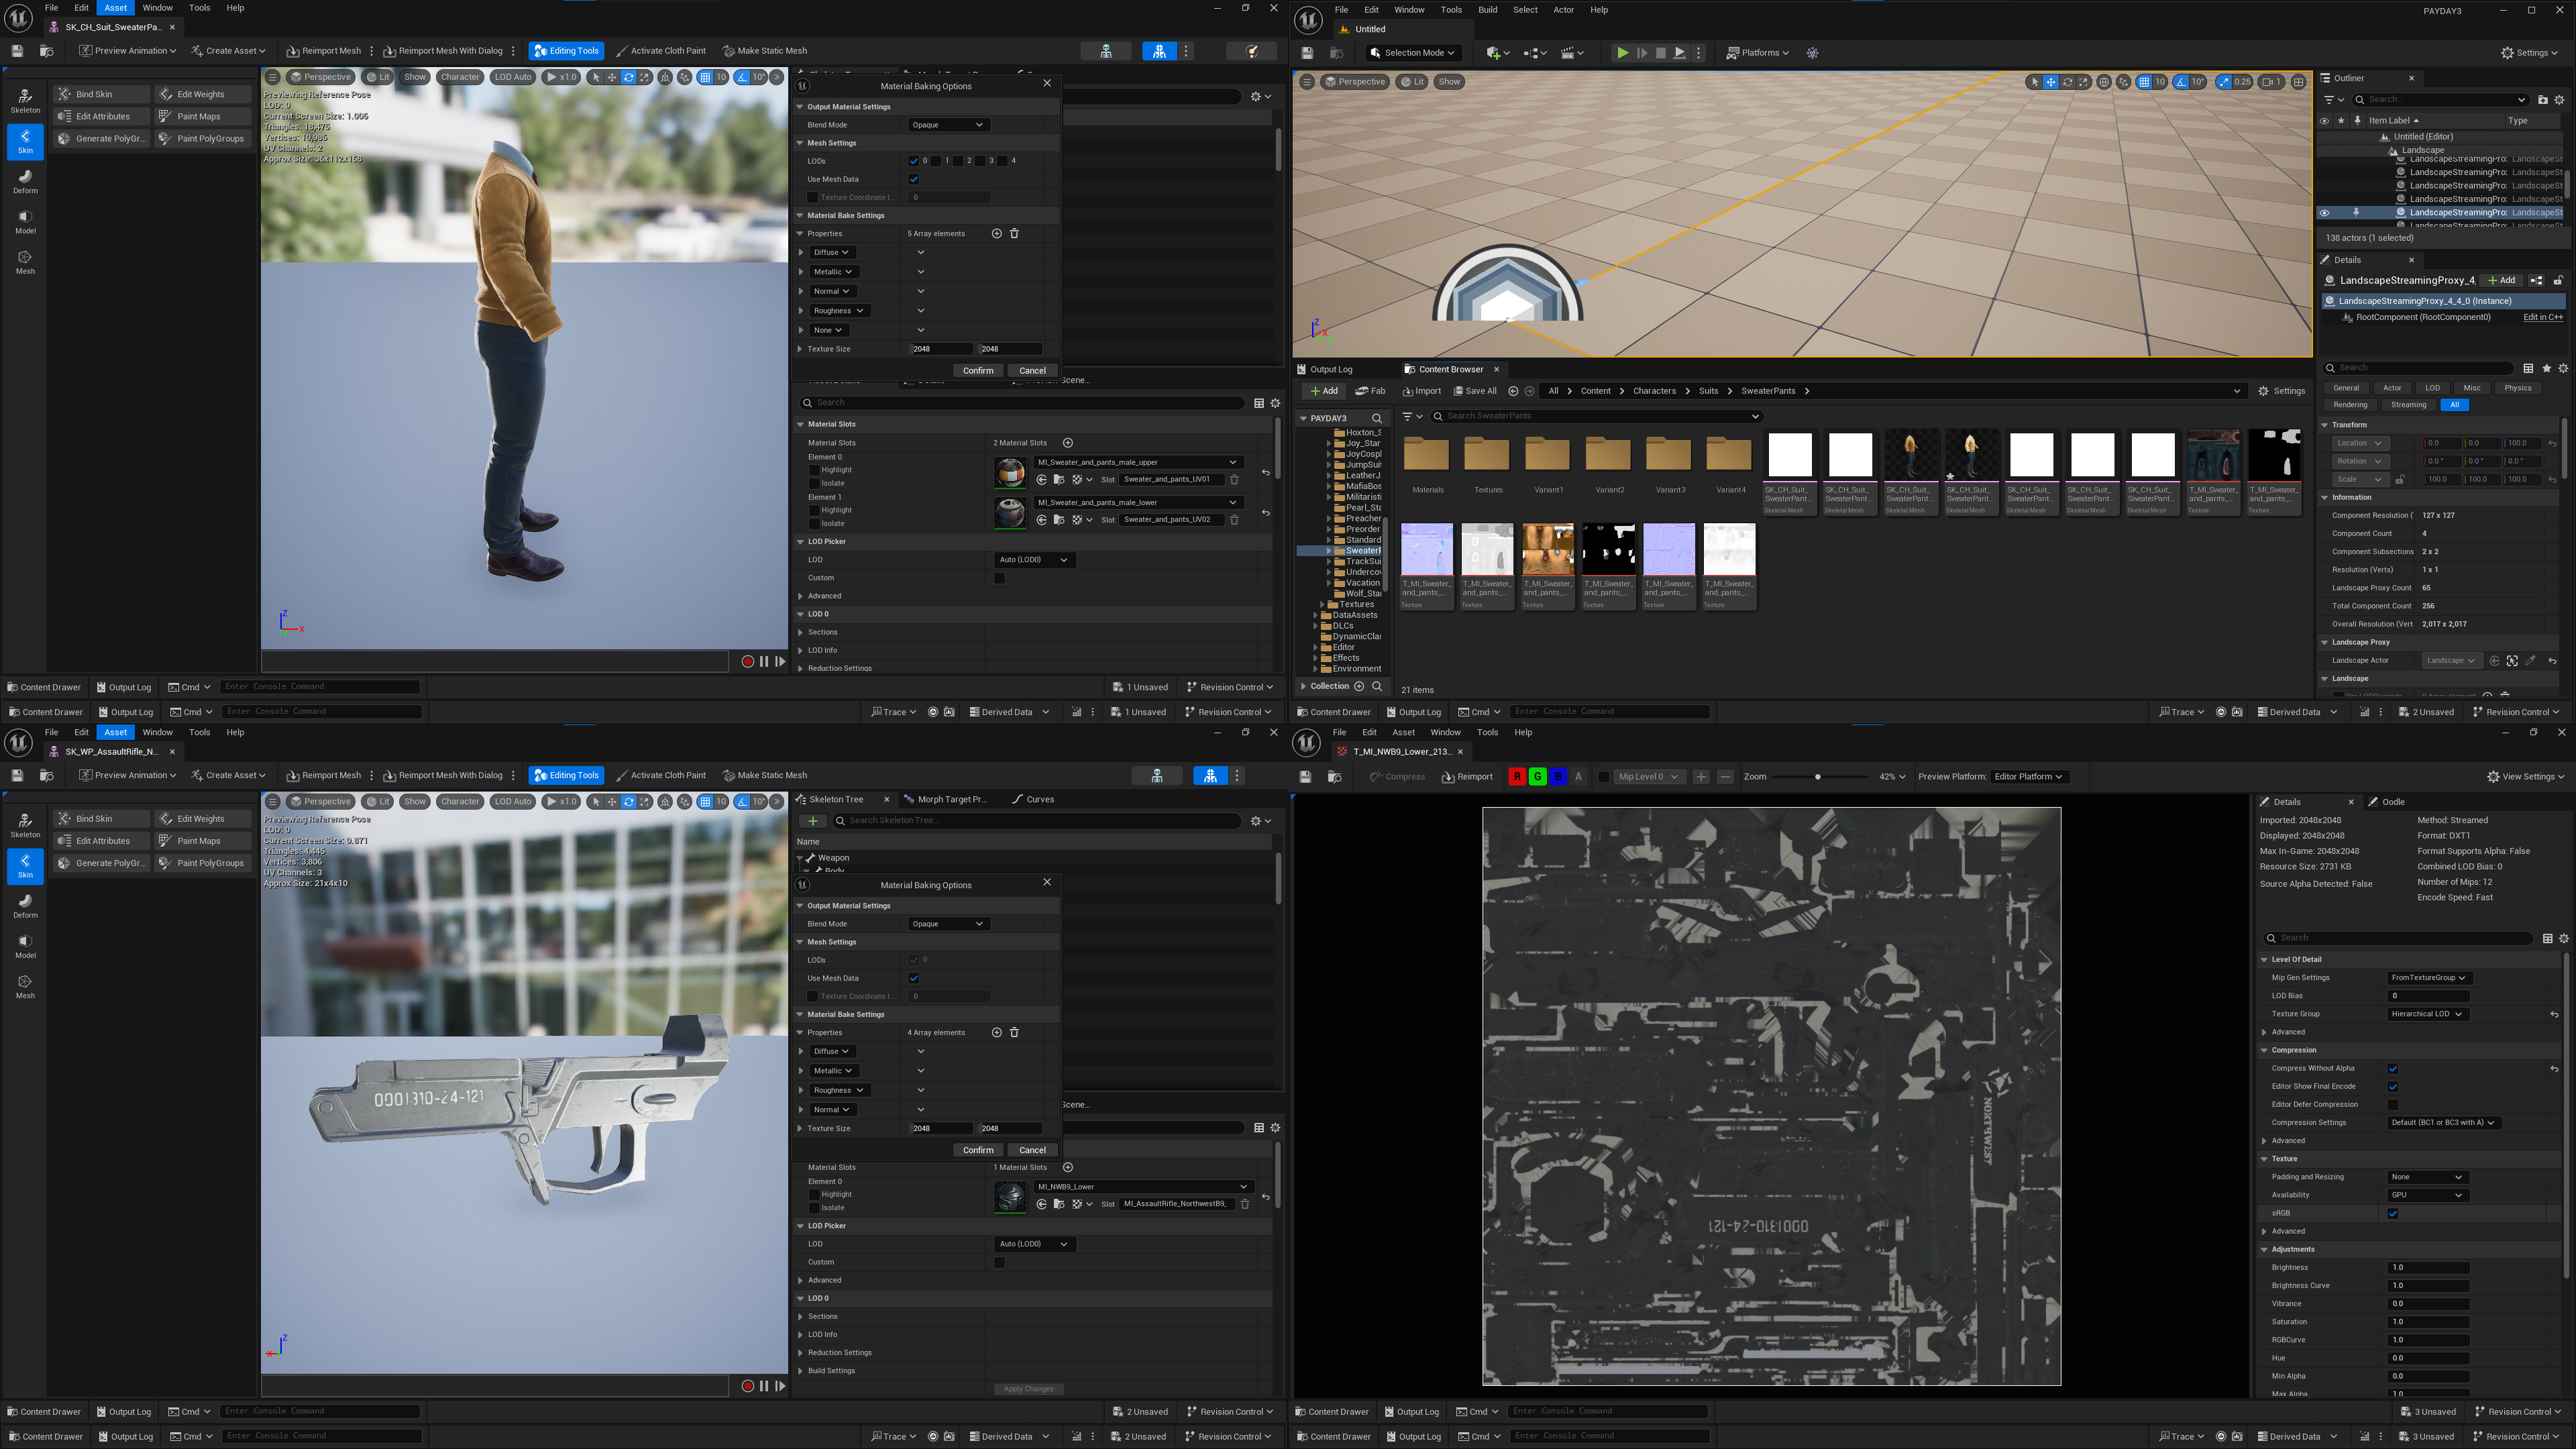Click Paint Maps in the AssaultRifle window
Screen dimensions: 2576x1449
pos(203,841)
